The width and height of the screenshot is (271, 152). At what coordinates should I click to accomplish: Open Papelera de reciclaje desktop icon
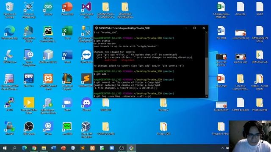9,10
